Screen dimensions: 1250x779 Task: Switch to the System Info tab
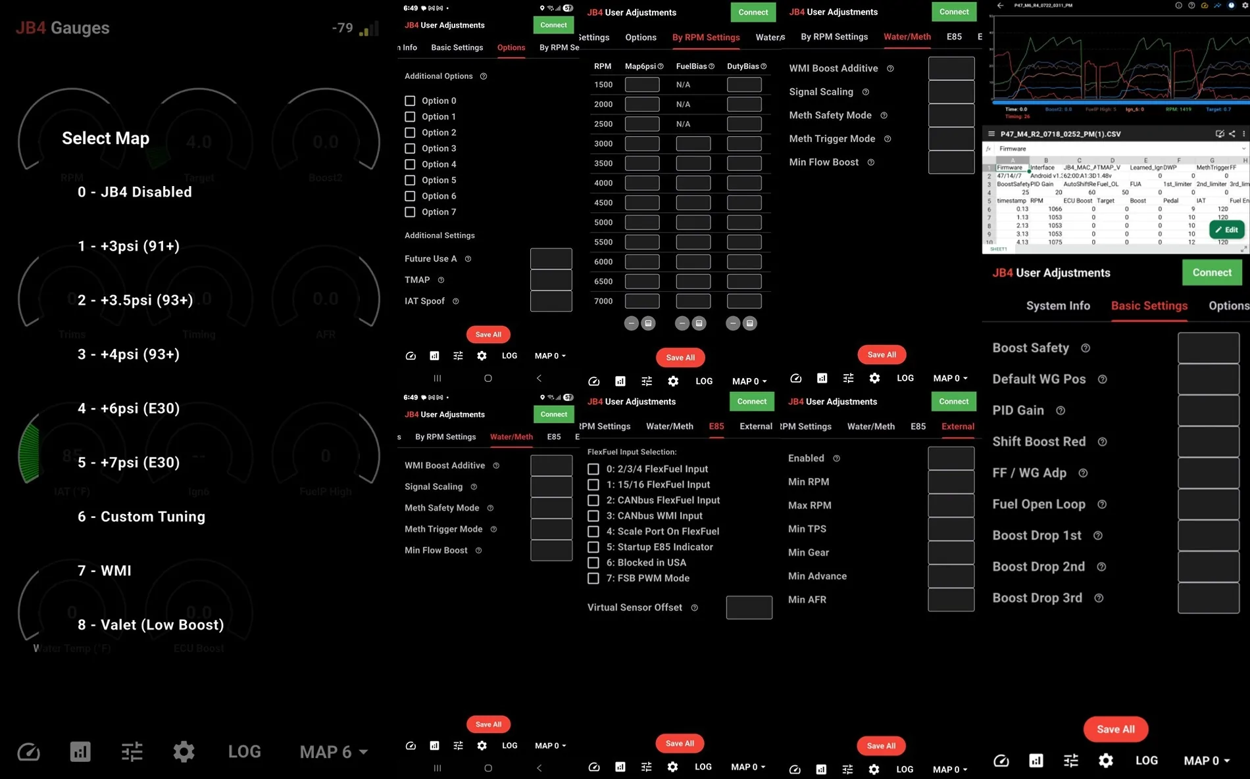pos(1058,306)
